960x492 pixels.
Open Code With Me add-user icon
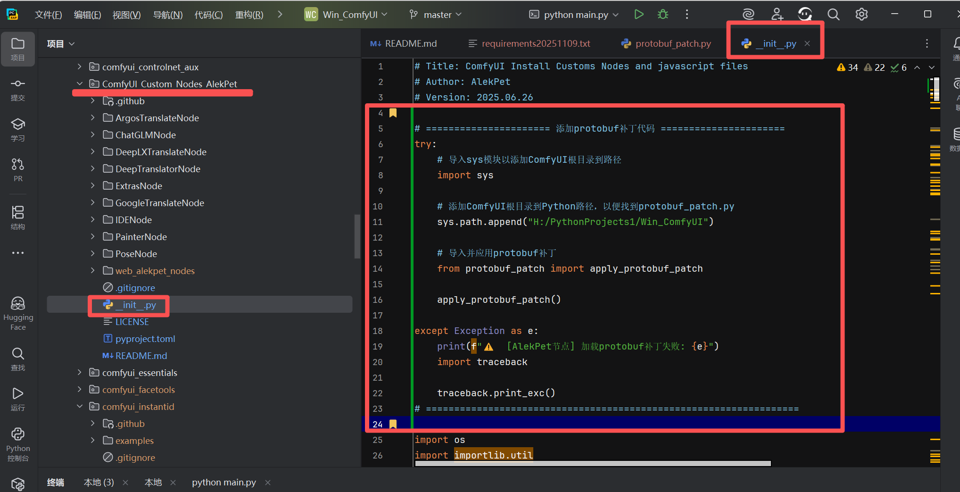777,15
